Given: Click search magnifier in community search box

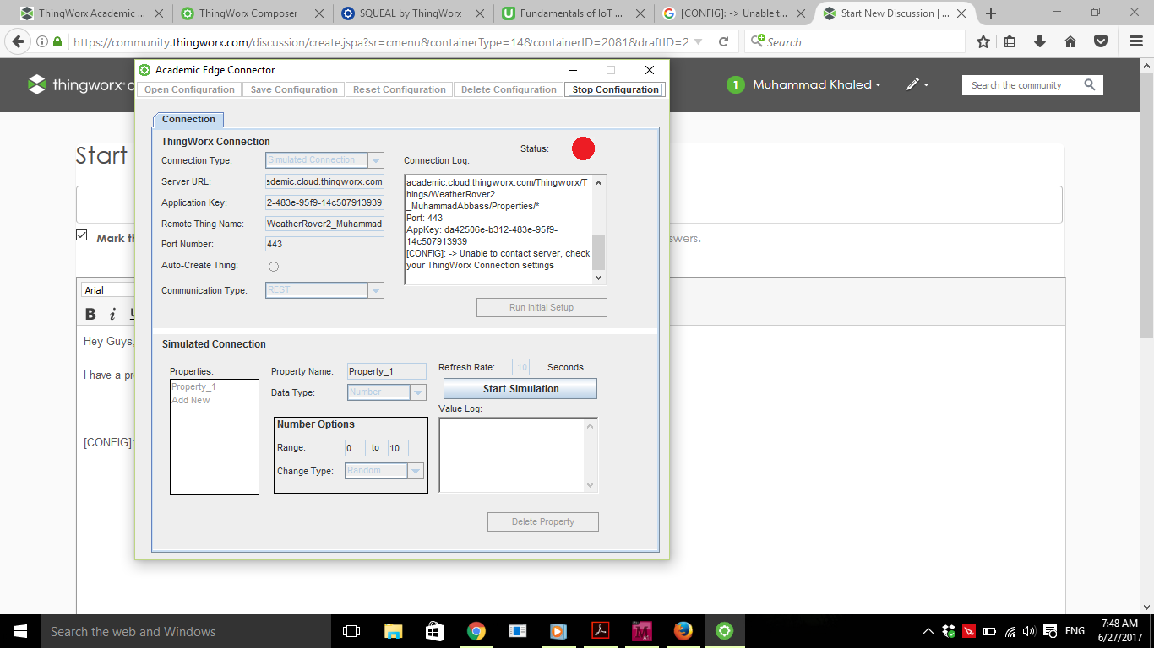Looking at the screenshot, I should [1089, 85].
